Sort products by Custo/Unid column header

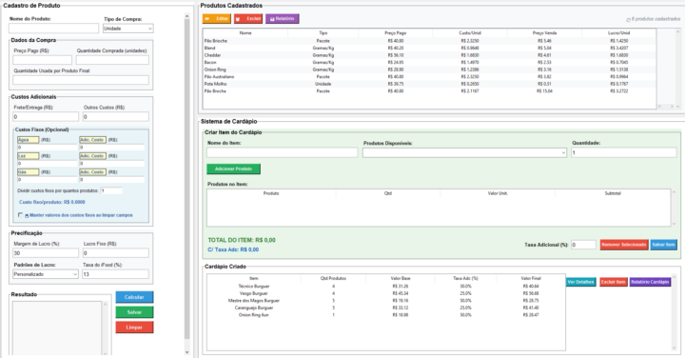[x=470, y=32]
